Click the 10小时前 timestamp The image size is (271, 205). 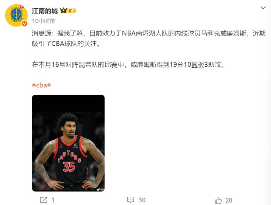point(44,21)
